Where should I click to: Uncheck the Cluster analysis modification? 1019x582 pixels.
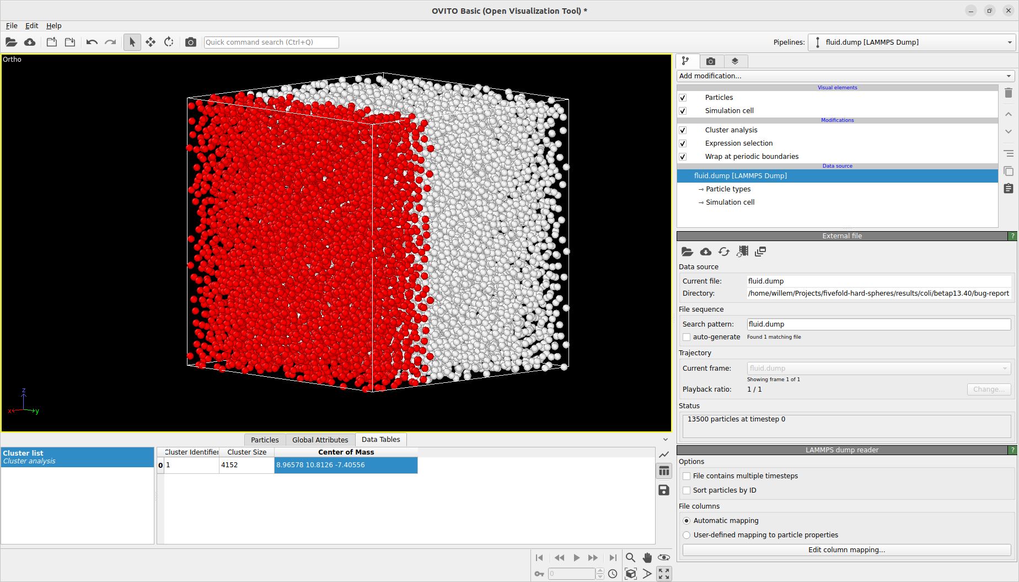point(683,130)
